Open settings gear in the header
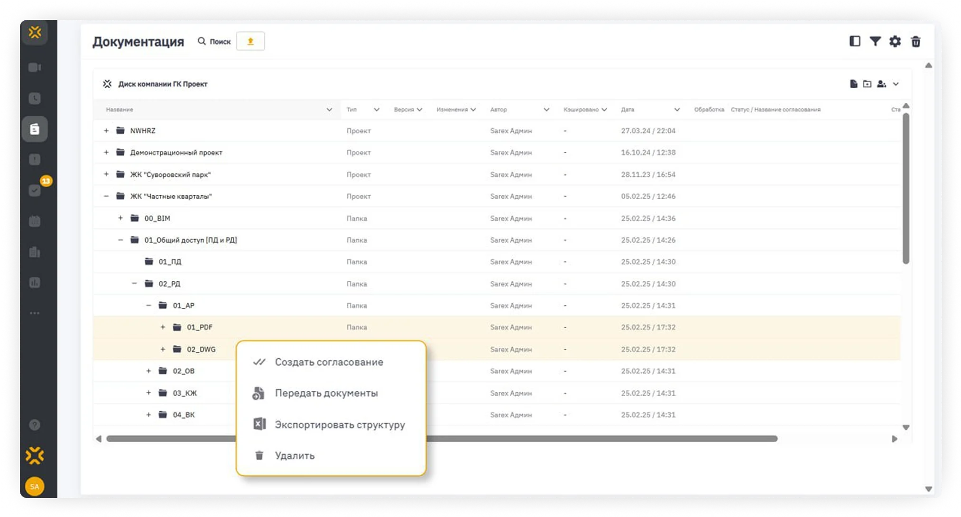 [895, 41]
